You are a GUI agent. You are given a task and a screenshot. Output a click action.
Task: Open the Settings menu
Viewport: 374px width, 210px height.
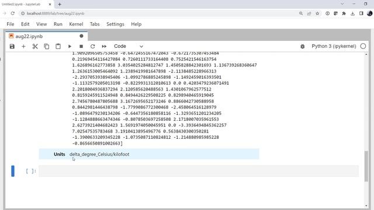pyautogui.click(x=115, y=24)
